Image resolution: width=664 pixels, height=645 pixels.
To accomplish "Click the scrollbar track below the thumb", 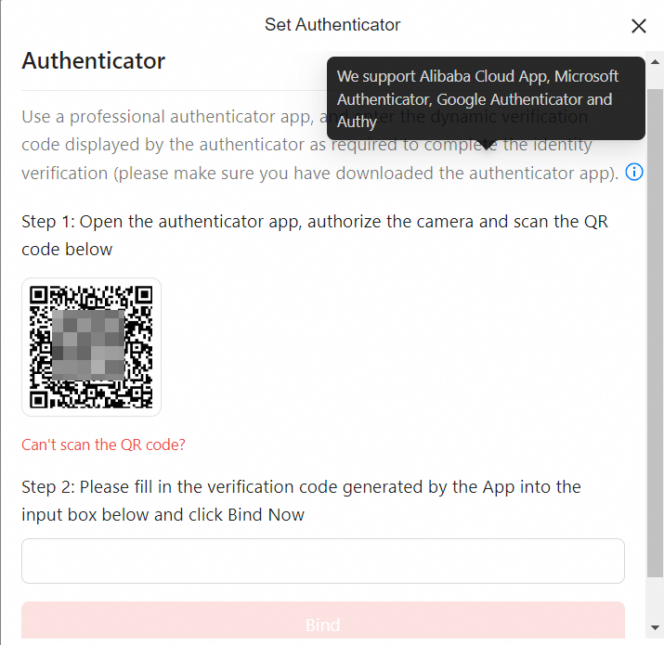I will 655,599.
